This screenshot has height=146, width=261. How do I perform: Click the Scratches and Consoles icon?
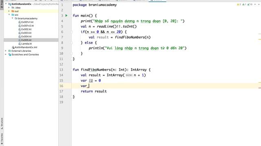tap(10, 55)
